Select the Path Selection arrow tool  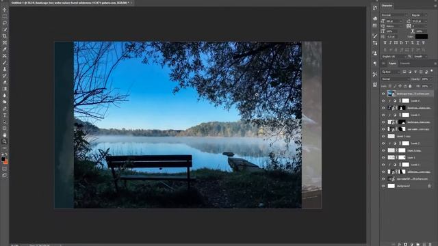coord(5,122)
